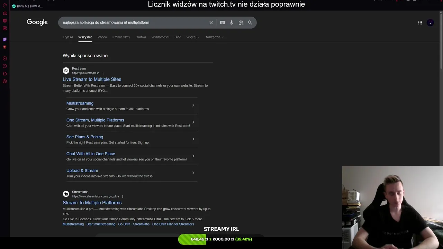
Task: Switch to the Wiadomości tab
Action: (x=160, y=37)
